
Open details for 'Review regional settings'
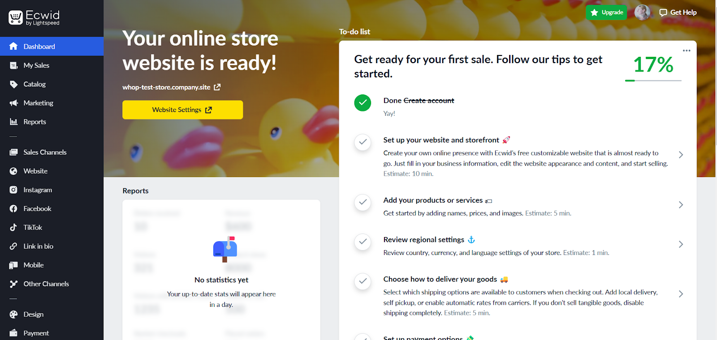[680, 244]
